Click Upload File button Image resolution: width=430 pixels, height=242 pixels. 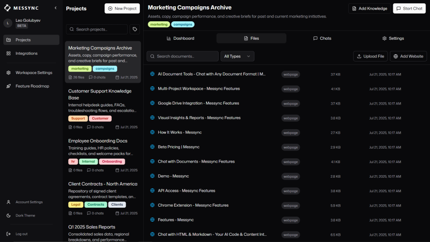(x=370, y=56)
